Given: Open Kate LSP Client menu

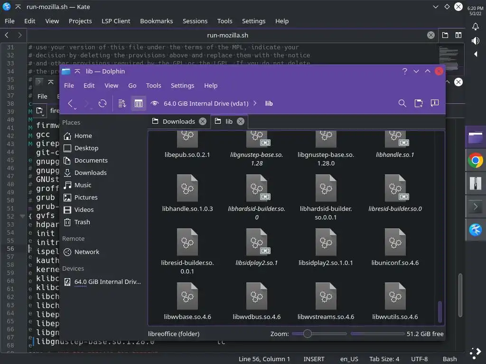Looking at the screenshot, I should 116,21.
